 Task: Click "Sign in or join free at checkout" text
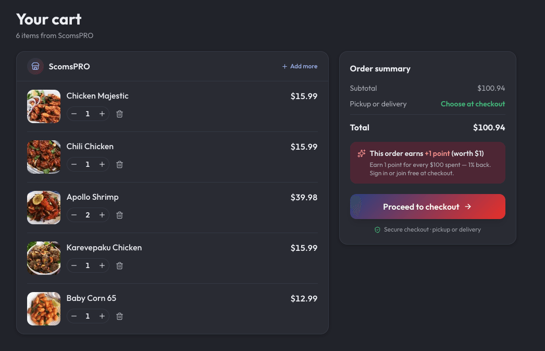412,173
